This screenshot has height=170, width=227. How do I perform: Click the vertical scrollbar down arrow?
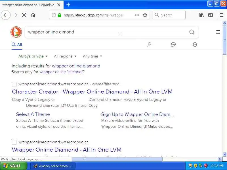(224, 154)
